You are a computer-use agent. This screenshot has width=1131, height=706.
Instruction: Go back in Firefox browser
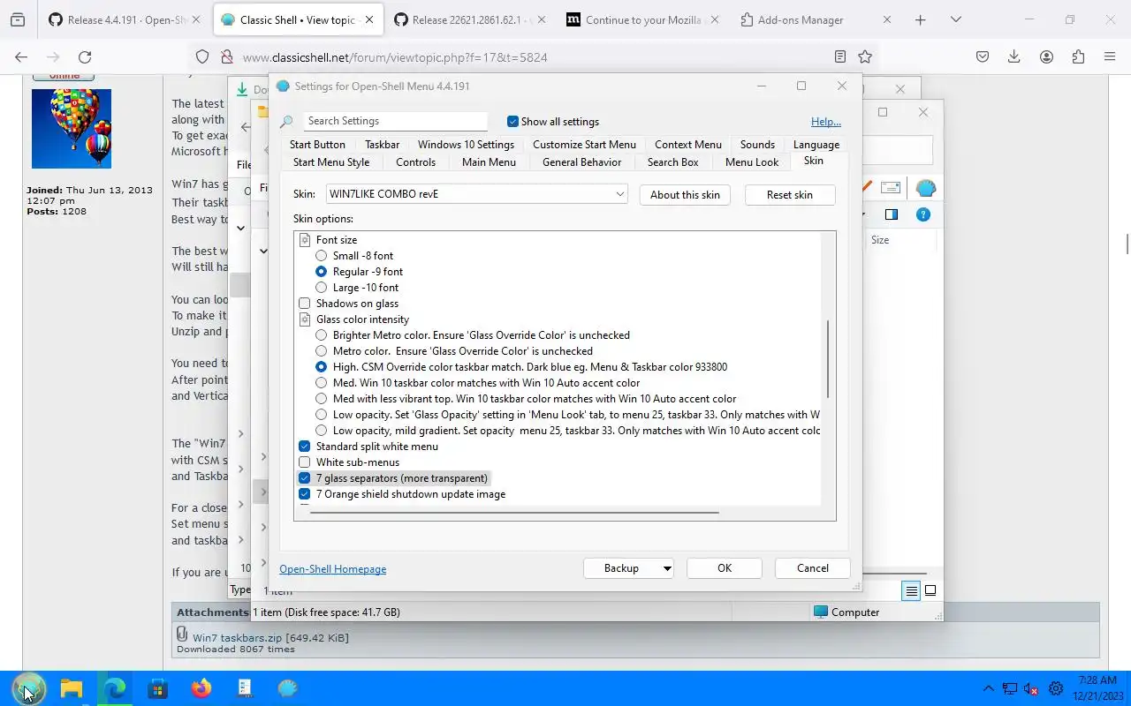(21, 56)
